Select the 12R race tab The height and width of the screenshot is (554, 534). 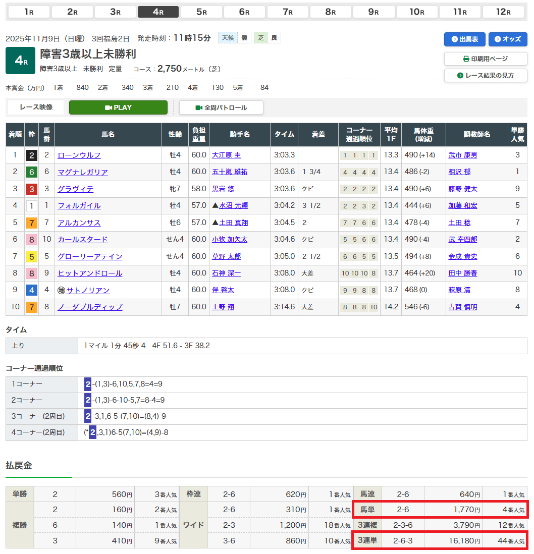point(503,12)
